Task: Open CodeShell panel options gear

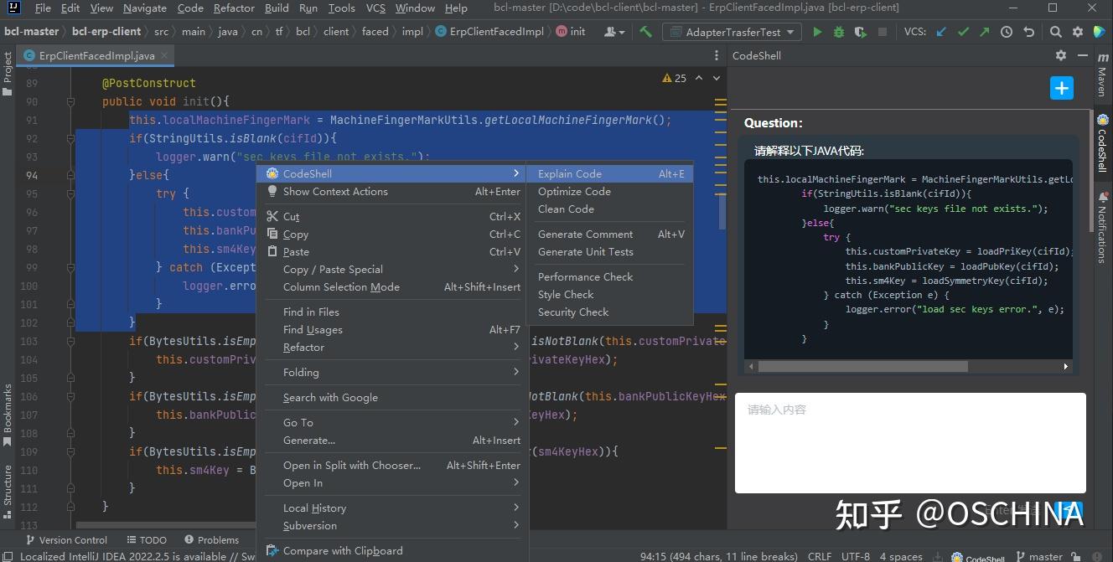Action: [x=1061, y=55]
